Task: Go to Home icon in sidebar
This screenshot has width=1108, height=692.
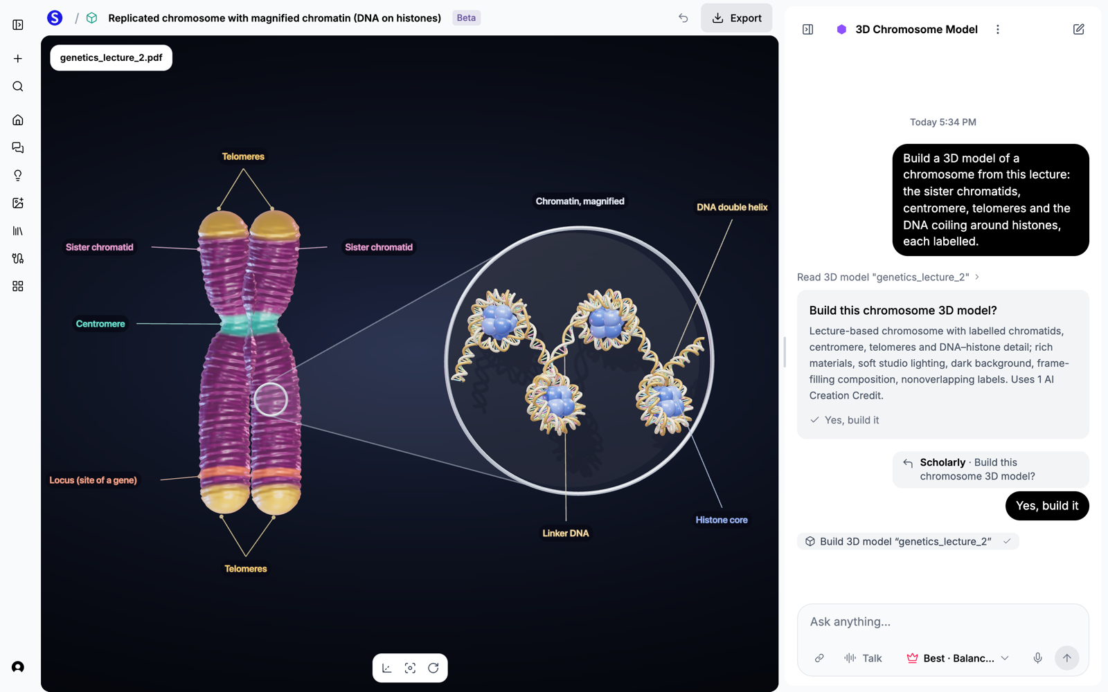Action: coord(18,120)
